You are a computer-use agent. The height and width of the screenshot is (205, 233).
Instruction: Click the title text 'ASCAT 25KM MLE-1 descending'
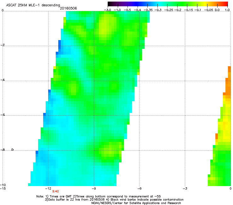[33, 5]
